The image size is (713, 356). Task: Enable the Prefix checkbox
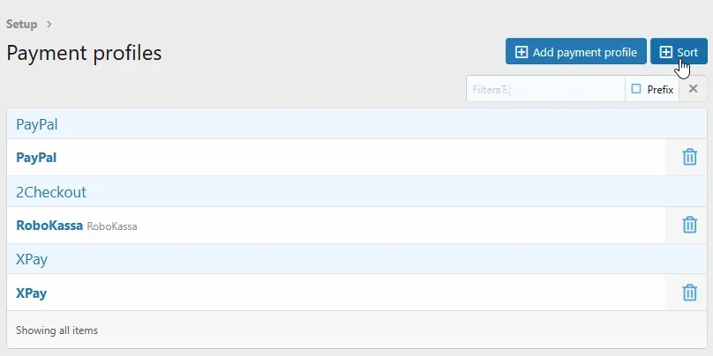pyautogui.click(x=636, y=89)
